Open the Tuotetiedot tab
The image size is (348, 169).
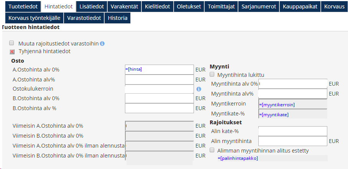pos(23,6)
